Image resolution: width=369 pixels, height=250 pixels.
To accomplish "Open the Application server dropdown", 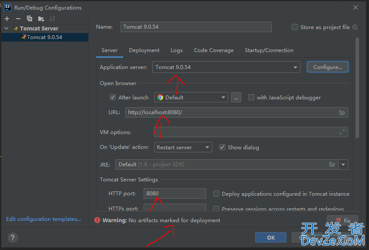I will pos(226,67).
